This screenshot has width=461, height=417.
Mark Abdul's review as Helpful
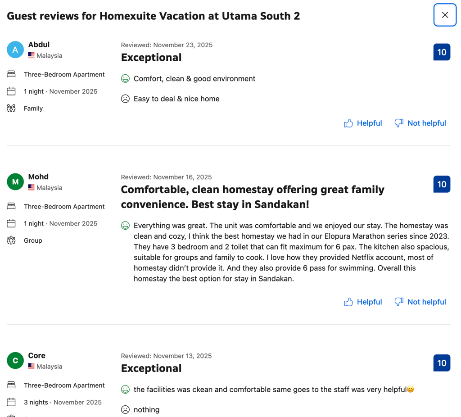click(x=363, y=123)
